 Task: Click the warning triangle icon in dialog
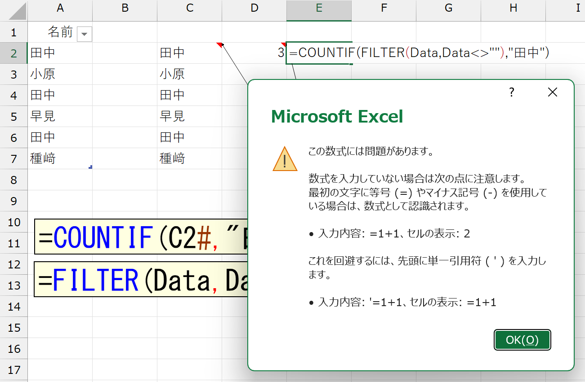coord(285,159)
